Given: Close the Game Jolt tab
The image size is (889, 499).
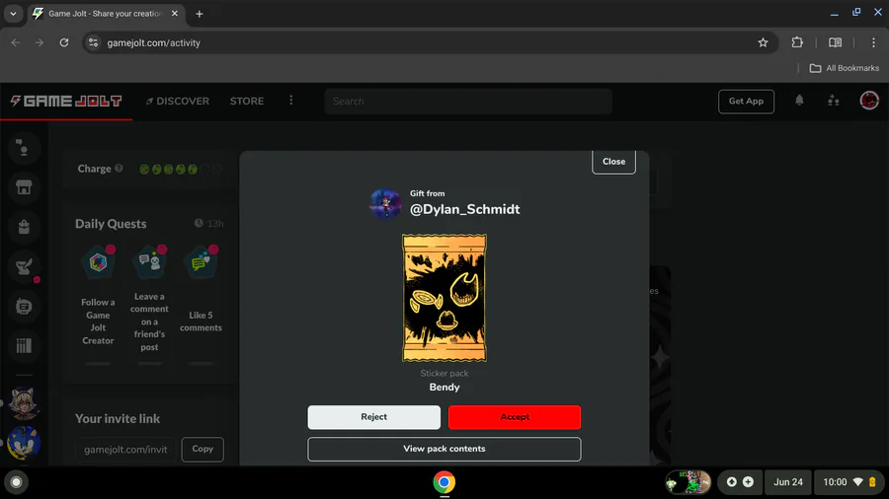Looking at the screenshot, I should pos(175,13).
